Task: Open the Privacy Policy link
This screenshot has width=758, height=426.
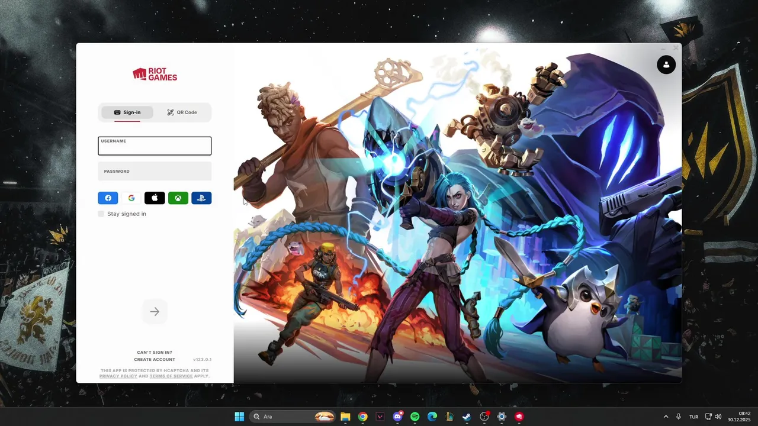Action: (118, 376)
